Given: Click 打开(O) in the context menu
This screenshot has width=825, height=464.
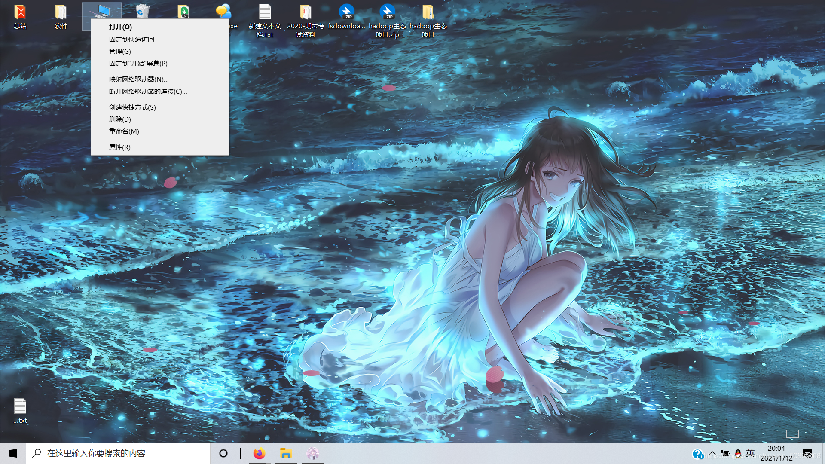Looking at the screenshot, I should 160,27.
